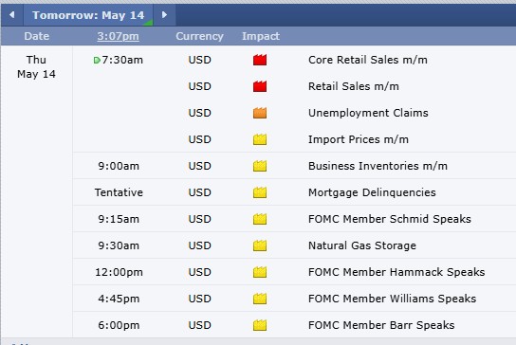
Task: Open Natural Gas Storage event
Action: (362, 245)
